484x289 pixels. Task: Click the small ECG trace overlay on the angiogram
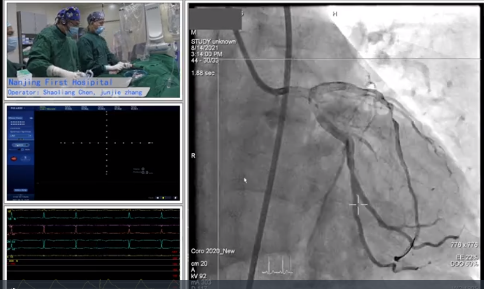[277, 266]
